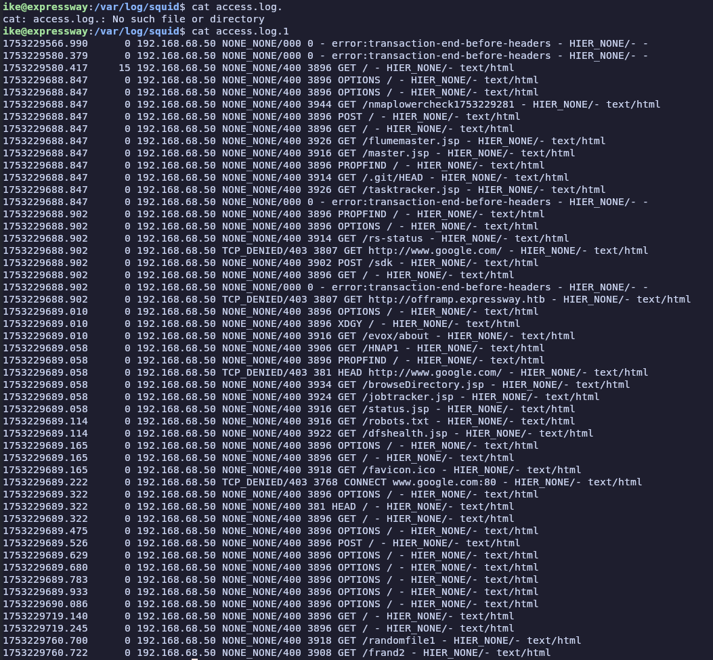The image size is (713, 660).
Task: Select the response time value 15
Action: pos(125,68)
